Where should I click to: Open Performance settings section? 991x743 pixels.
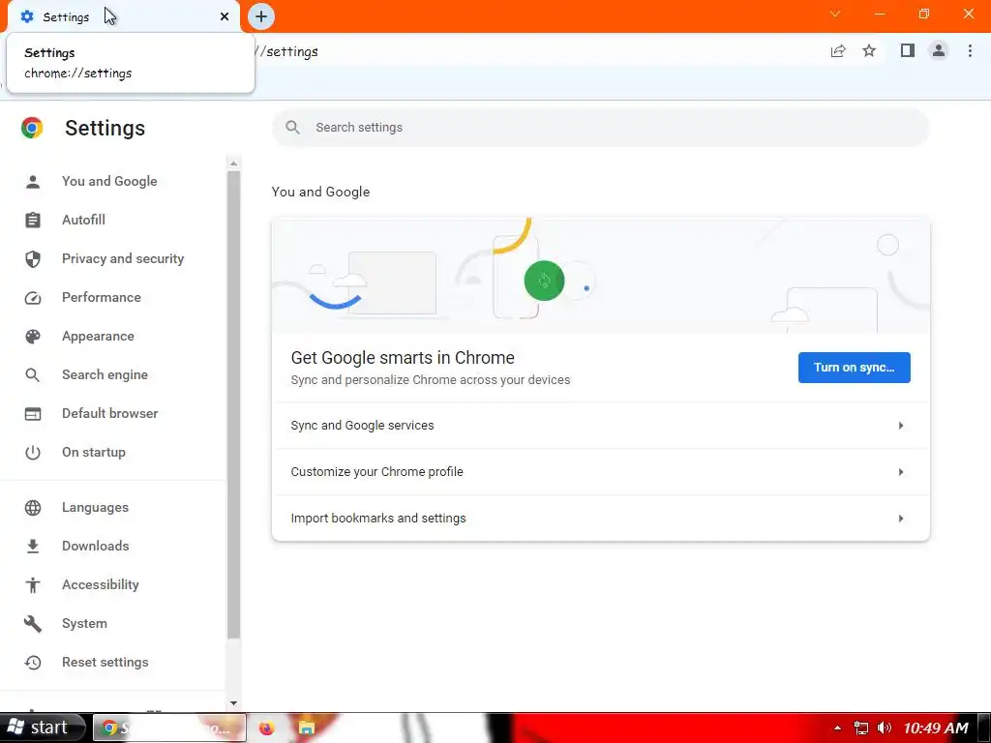pyautogui.click(x=101, y=297)
